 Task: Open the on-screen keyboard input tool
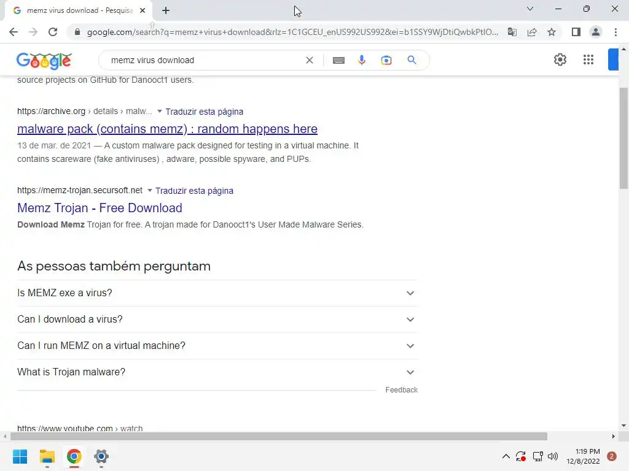(338, 60)
